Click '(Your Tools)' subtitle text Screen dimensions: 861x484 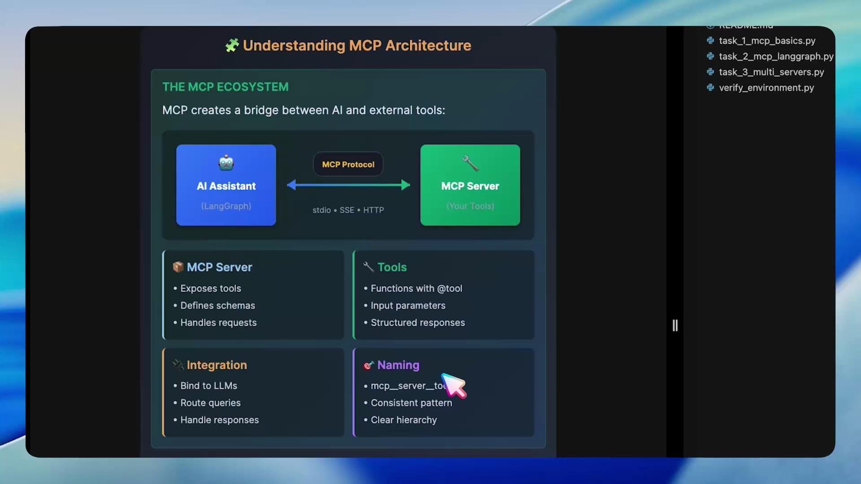click(x=470, y=206)
